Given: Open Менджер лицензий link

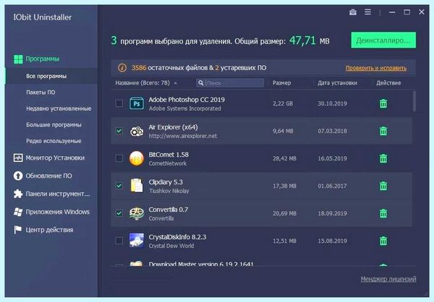Looking at the screenshot, I should (x=388, y=279).
